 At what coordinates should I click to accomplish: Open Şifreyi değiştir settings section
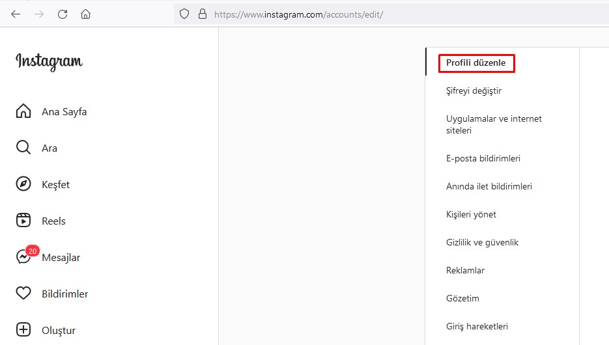(474, 91)
